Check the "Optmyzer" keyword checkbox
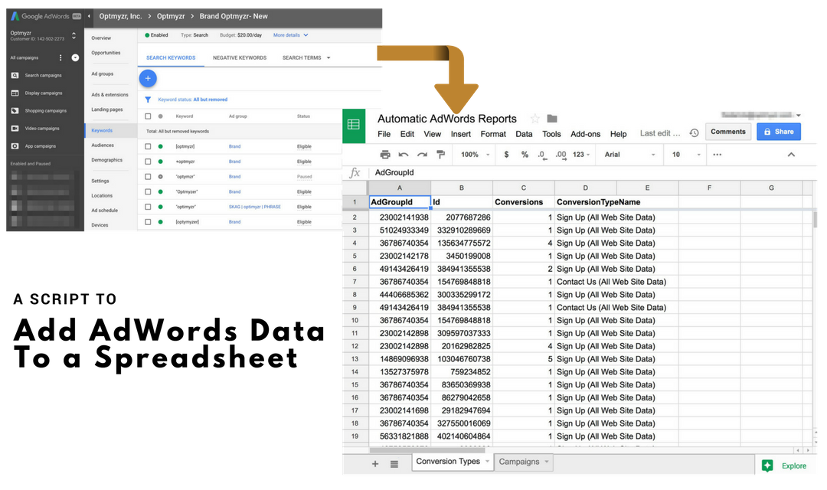This screenshot has height=490, width=827. [148, 191]
